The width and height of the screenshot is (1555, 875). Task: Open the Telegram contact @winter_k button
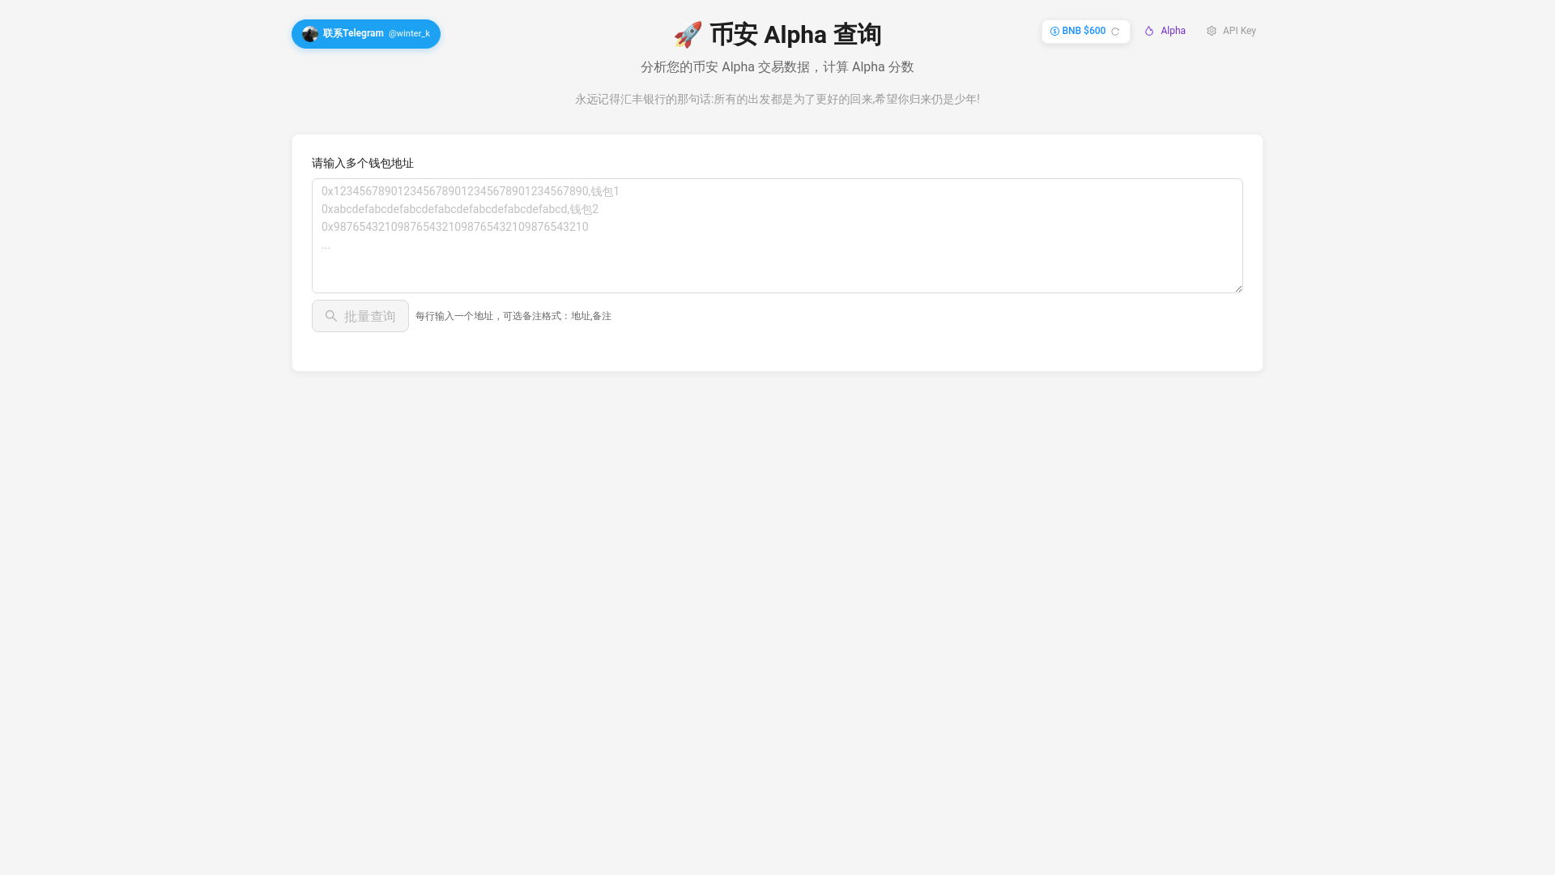[366, 34]
